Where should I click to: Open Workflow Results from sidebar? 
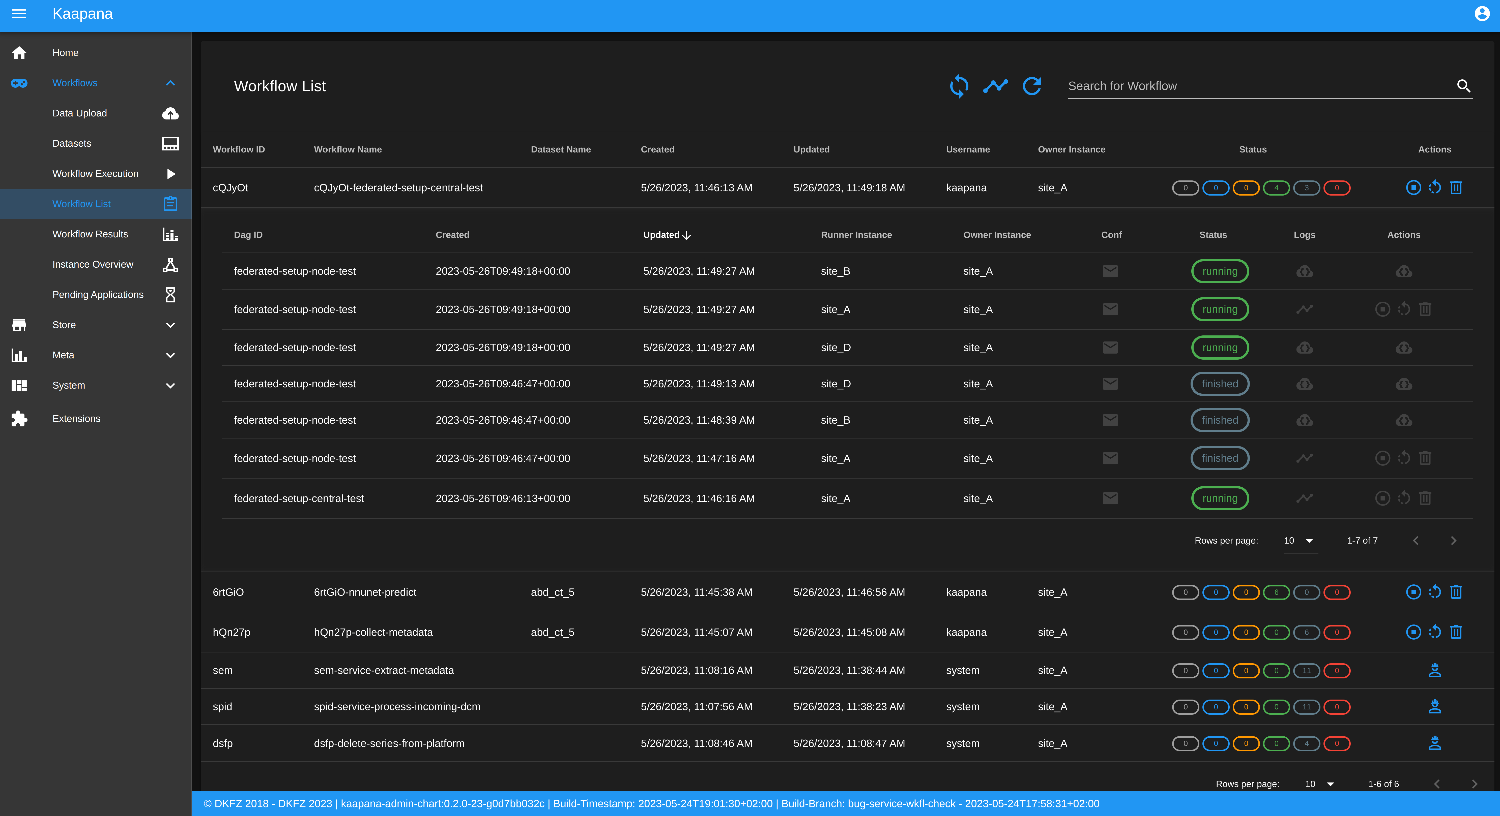tap(96, 235)
